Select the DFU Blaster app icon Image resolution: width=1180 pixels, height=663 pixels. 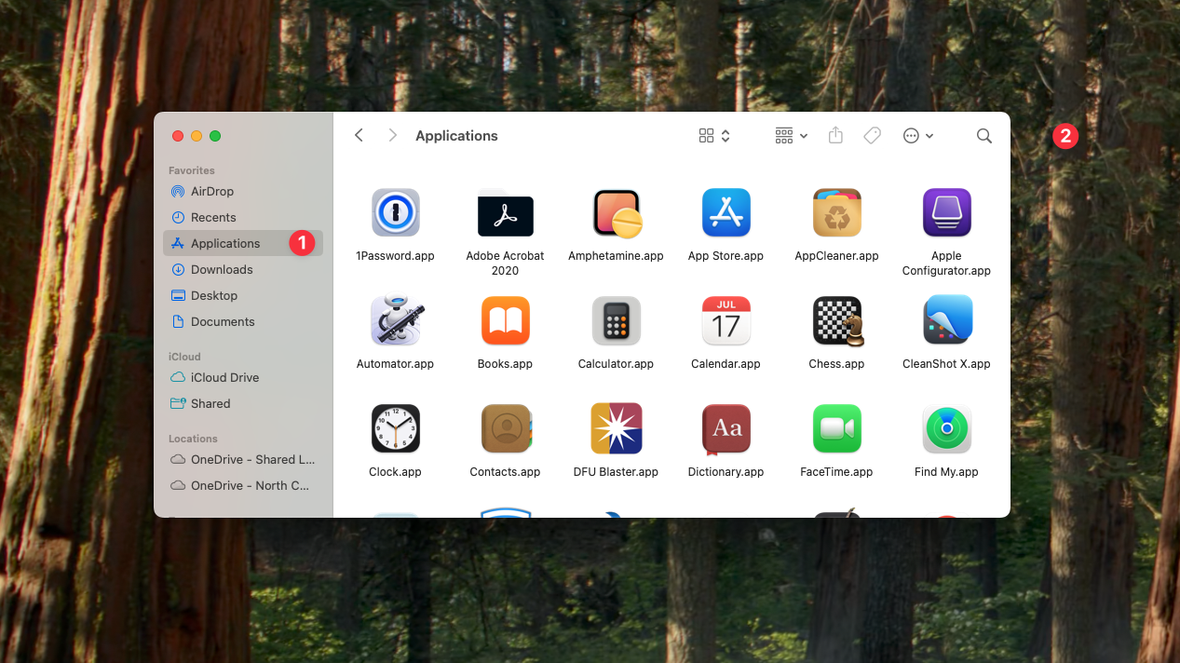tap(617, 429)
